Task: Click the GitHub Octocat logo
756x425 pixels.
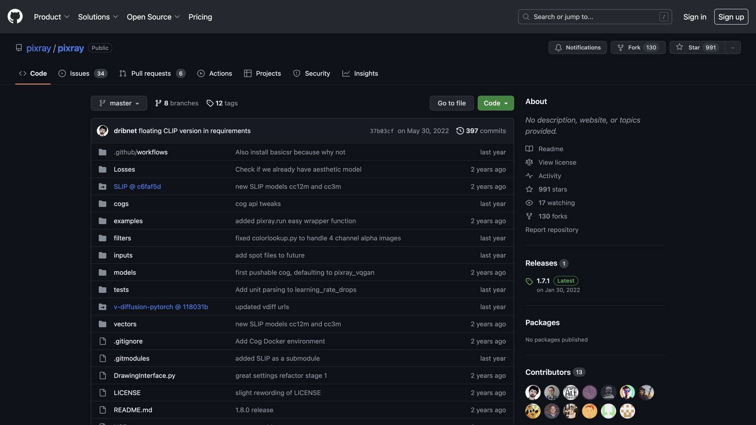Action: click(x=15, y=17)
